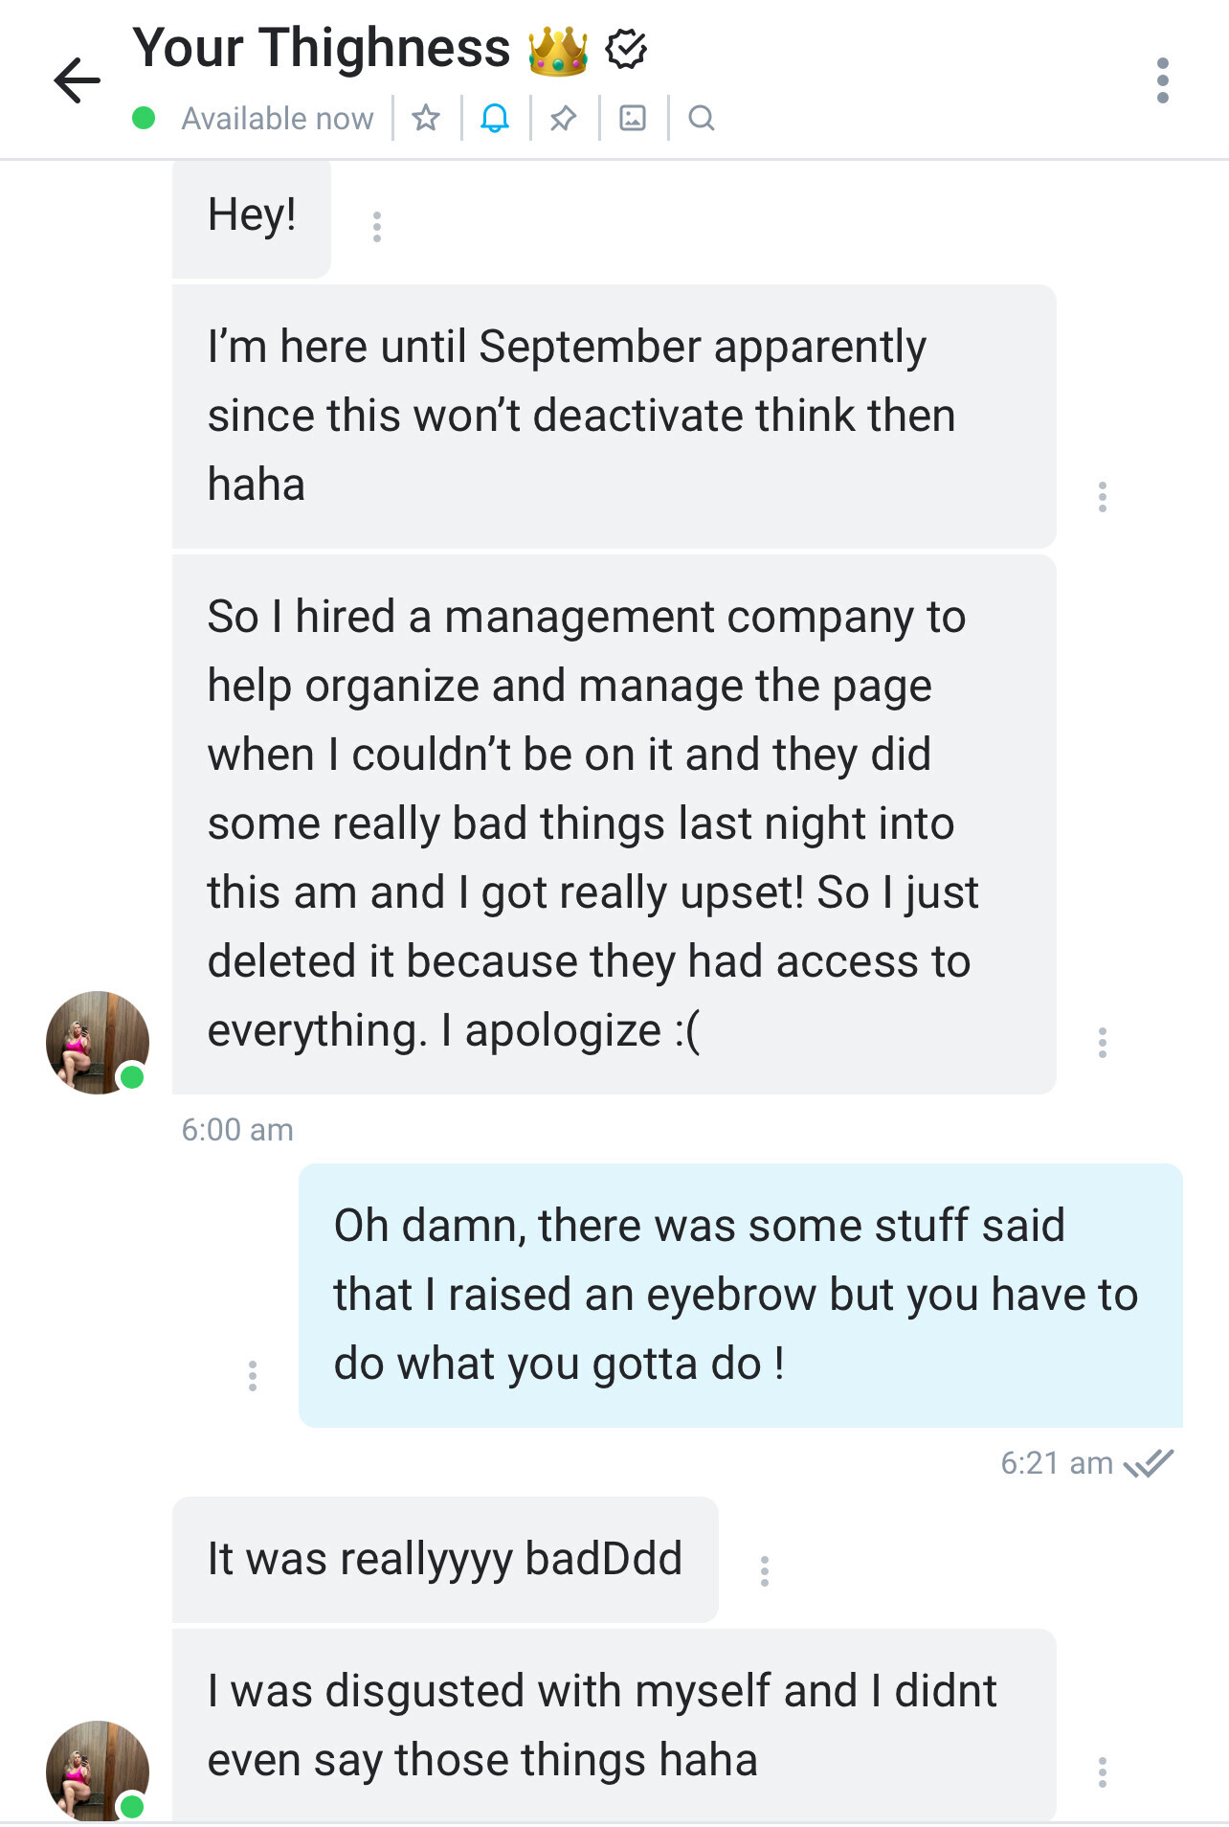Open the Your Thighness profile name
This screenshot has height=1827, width=1229.
click(x=322, y=48)
